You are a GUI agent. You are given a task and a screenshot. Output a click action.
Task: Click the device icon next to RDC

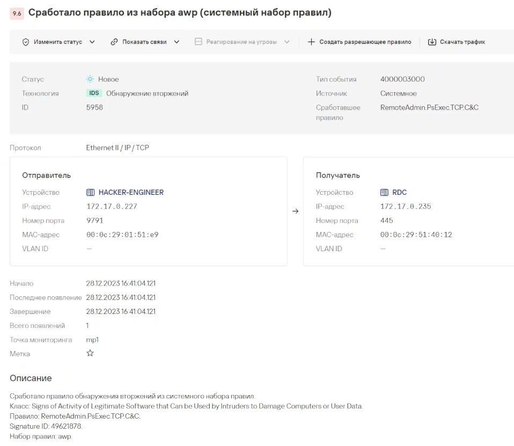[385, 193]
